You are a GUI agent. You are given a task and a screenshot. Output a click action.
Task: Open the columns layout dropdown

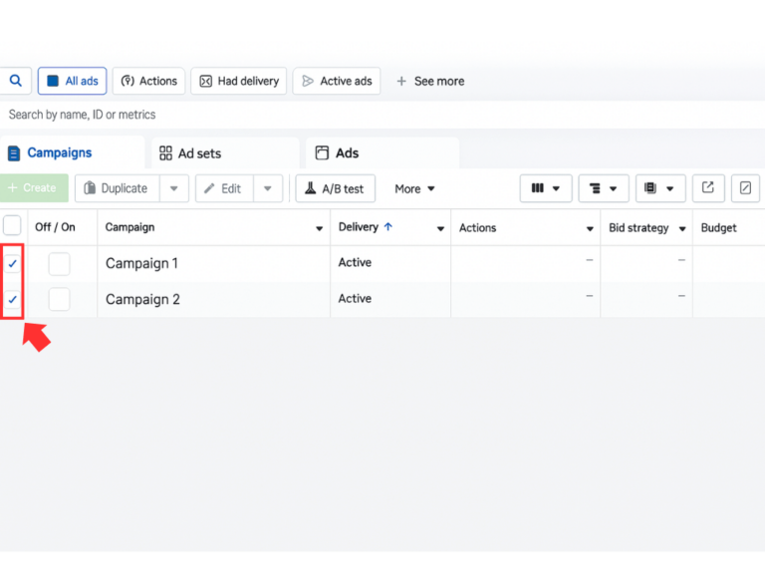point(546,188)
